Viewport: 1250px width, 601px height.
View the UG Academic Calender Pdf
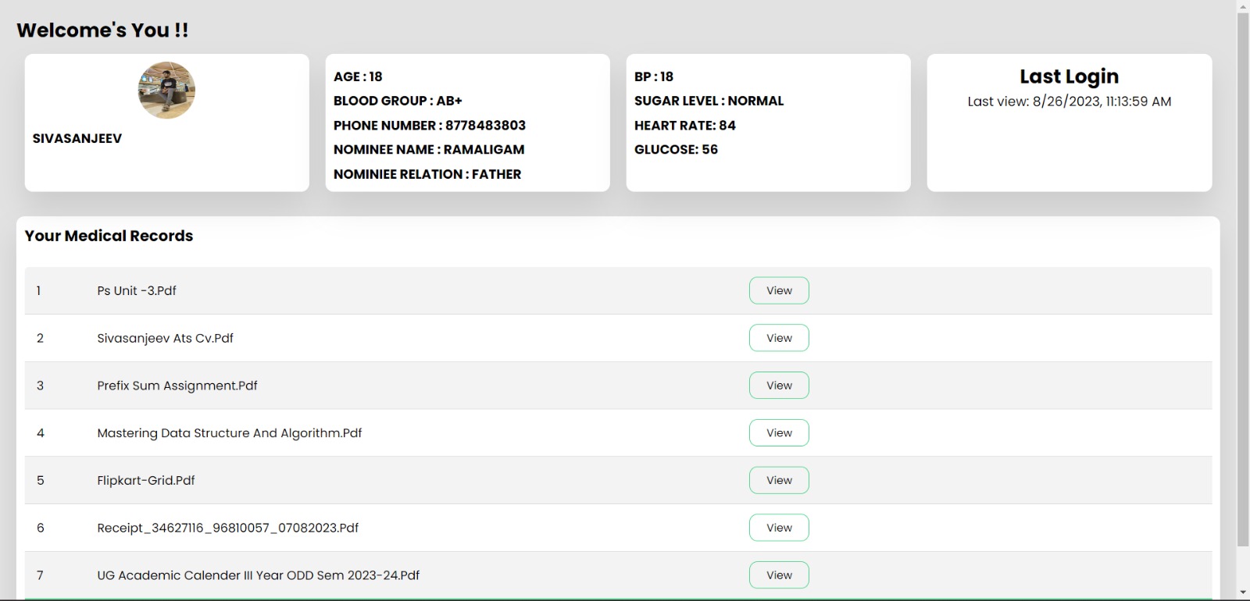[778, 575]
